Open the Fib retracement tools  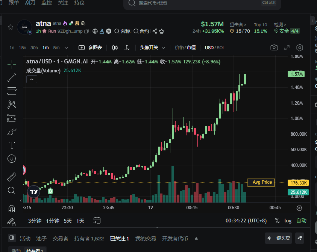point(12,118)
